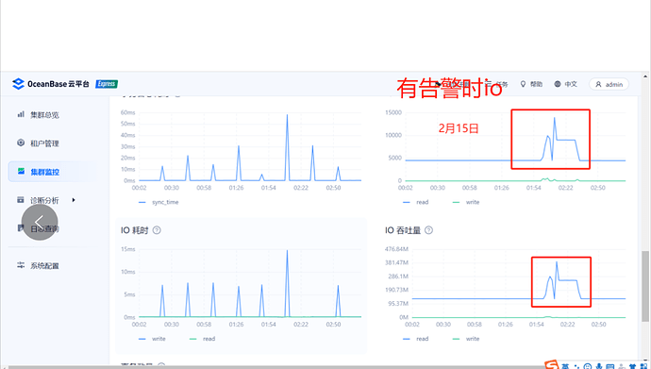Viewport: 651px width, 369px height.
Task: Show help tooltip for IO 吞吐量
Action: [429, 230]
